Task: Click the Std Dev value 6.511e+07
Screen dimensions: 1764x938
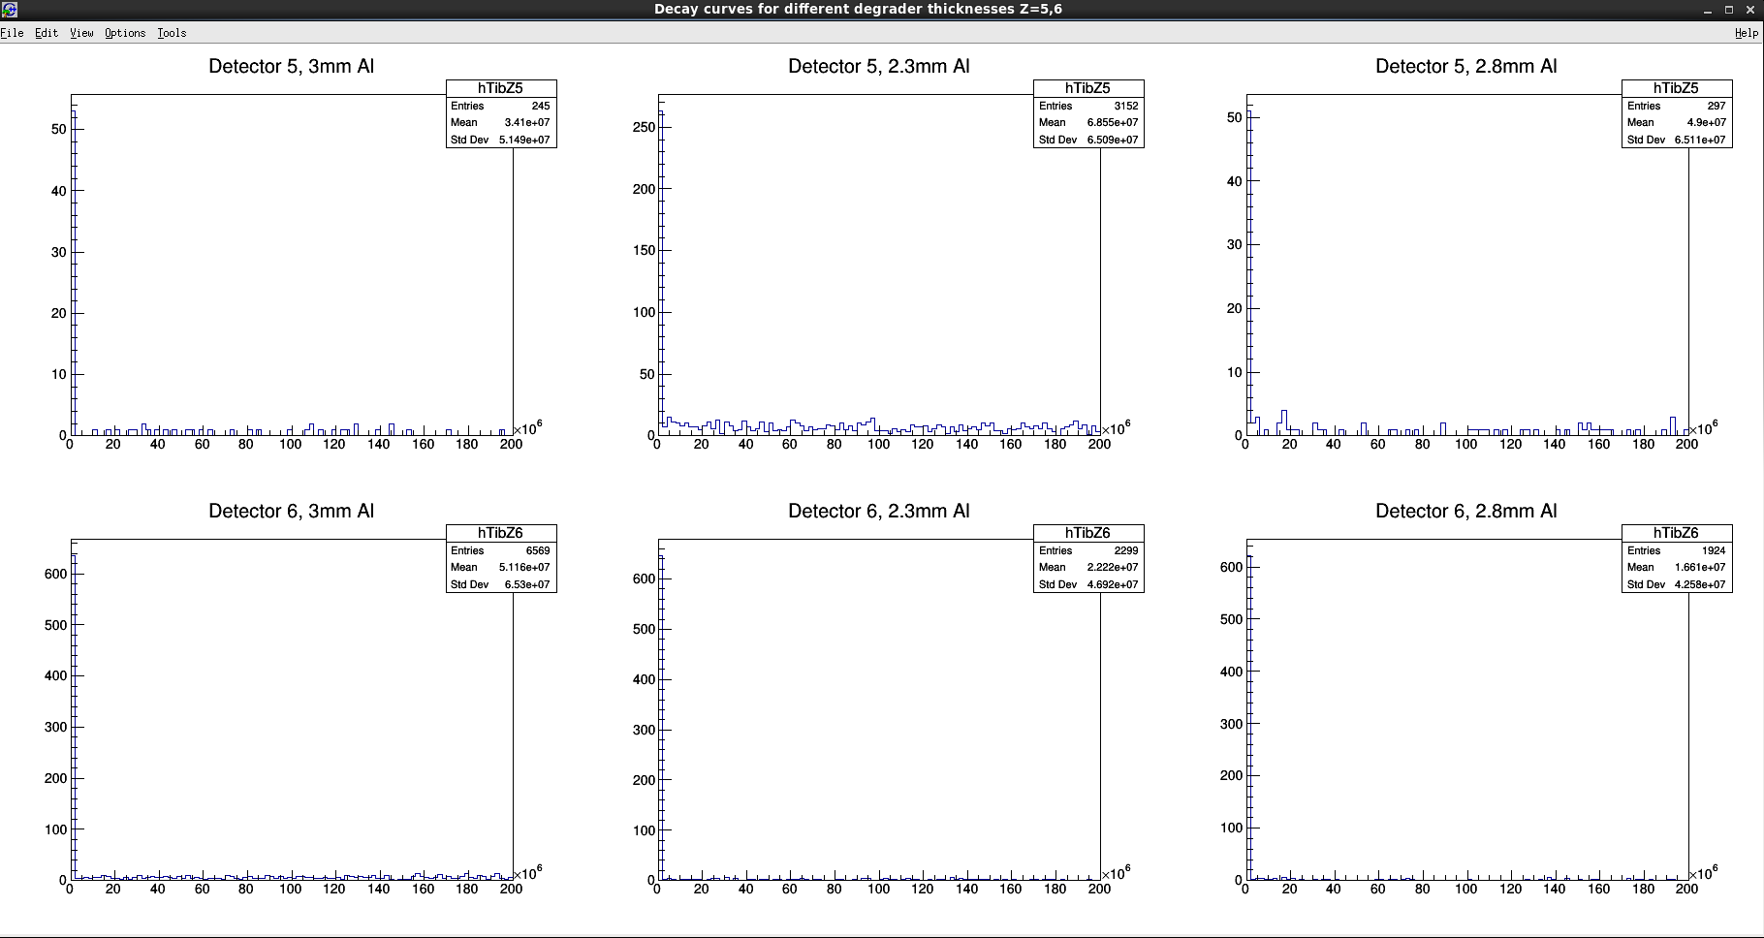Action: [1700, 140]
